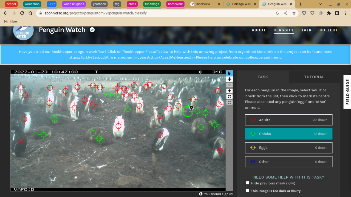Open the ABOUT page
351x197 pixels.
point(259,30)
